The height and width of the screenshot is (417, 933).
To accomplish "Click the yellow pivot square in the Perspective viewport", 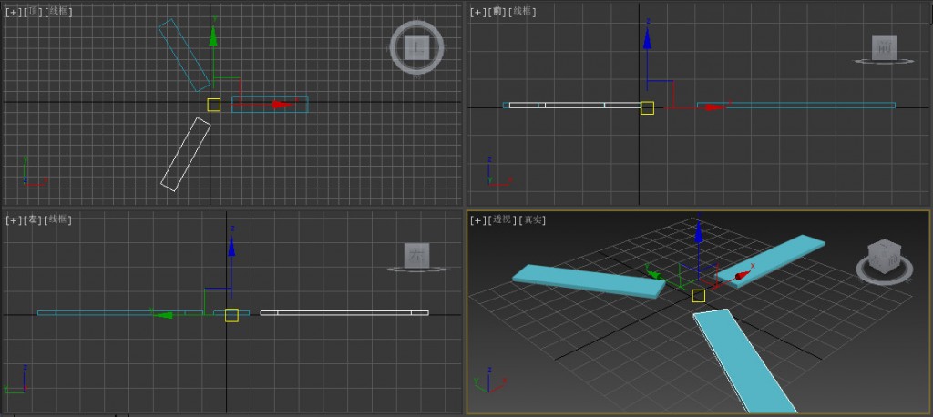I will tap(699, 296).
